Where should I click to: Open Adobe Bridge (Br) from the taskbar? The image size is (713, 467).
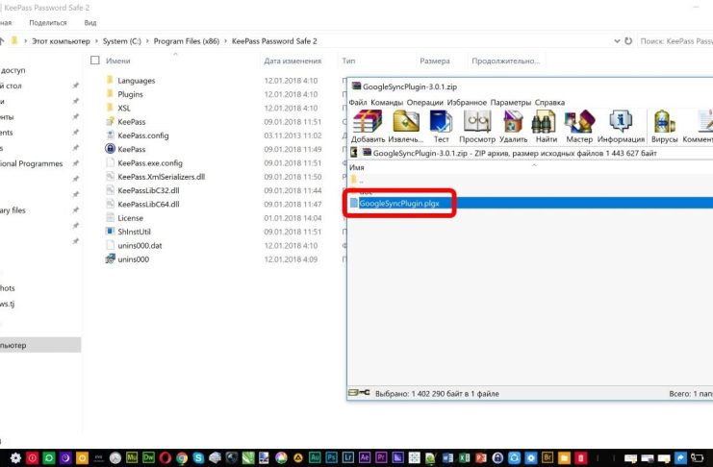click(547, 457)
